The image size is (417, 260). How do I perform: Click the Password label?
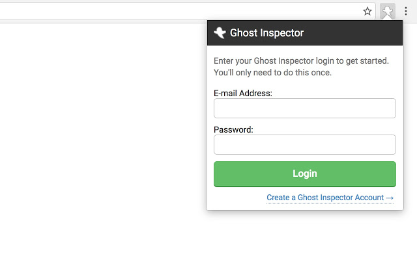(x=233, y=129)
